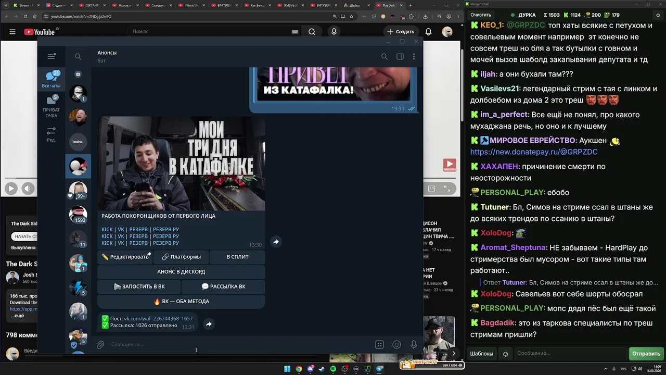Click the YouTube search magnifier button
The height and width of the screenshot is (375, 666).
point(312,32)
